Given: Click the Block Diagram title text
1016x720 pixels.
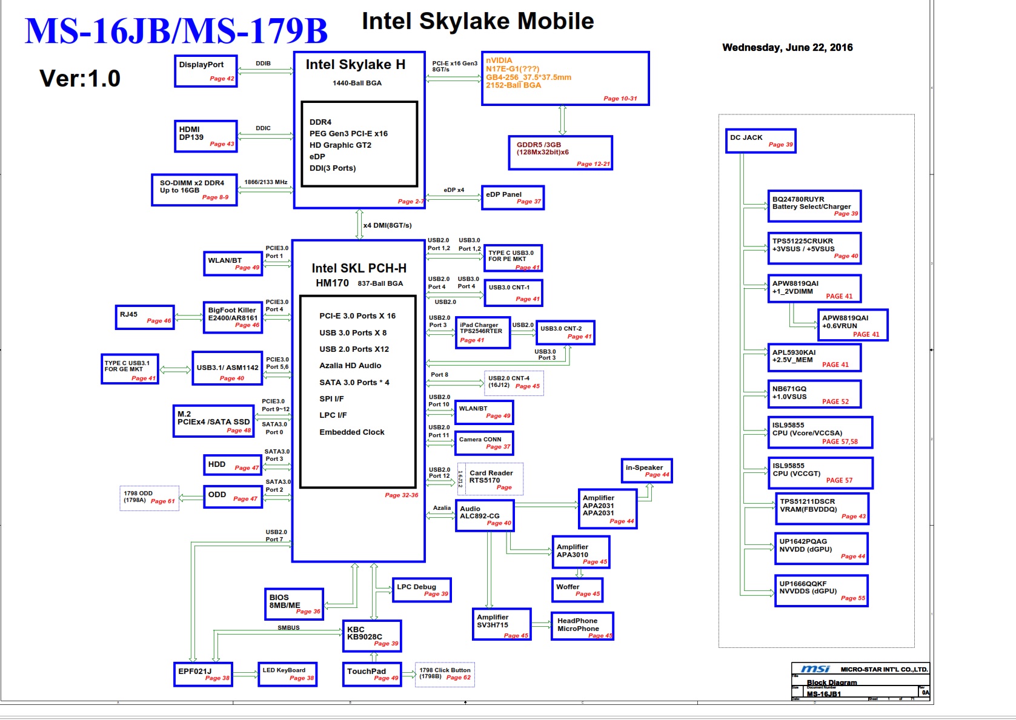Looking at the screenshot, I should click(832, 682).
